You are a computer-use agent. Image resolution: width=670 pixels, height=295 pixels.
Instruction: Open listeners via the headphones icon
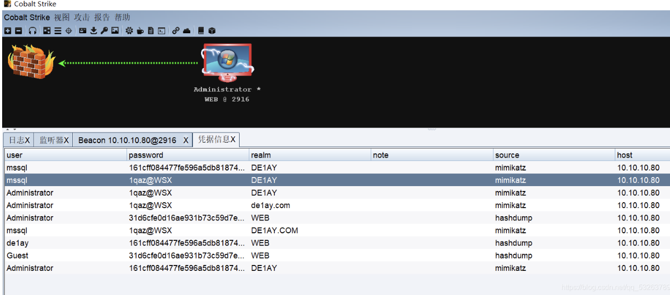(33, 31)
